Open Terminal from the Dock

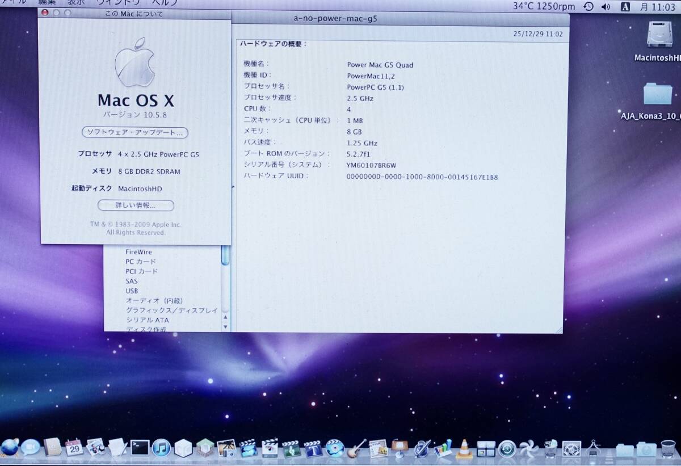coord(140,447)
